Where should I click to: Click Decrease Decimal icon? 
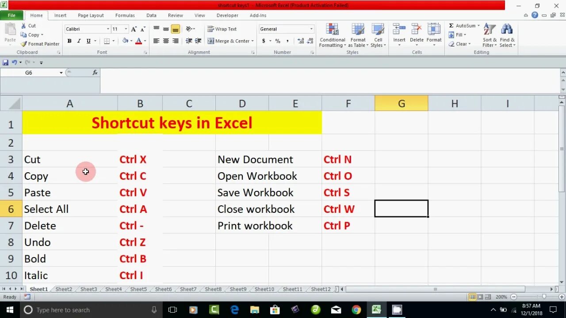310,41
